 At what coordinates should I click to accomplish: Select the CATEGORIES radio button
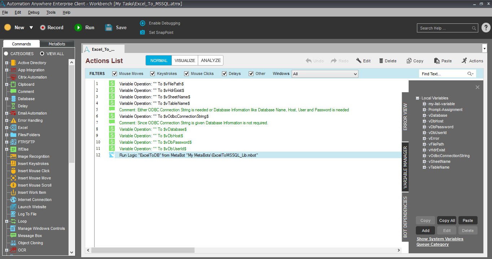(6, 54)
